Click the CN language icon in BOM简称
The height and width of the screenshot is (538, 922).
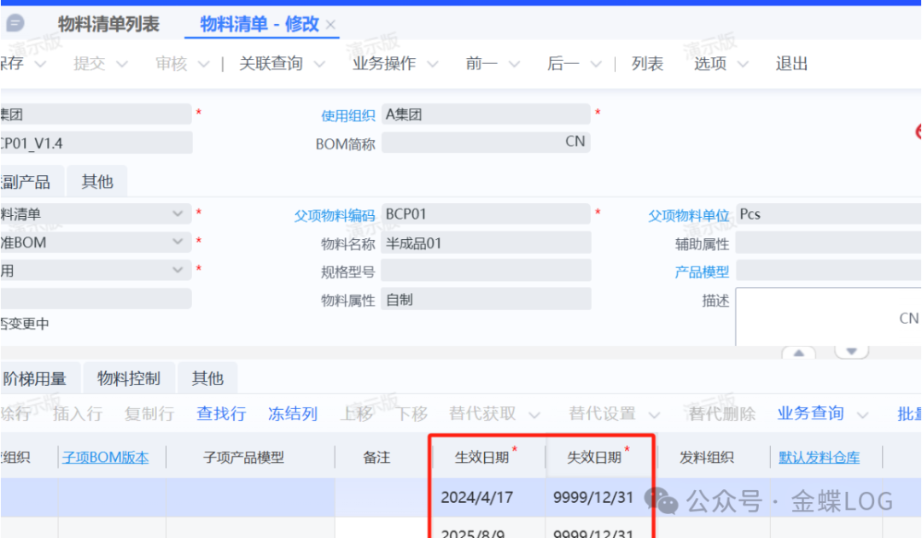pyautogui.click(x=575, y=142)
